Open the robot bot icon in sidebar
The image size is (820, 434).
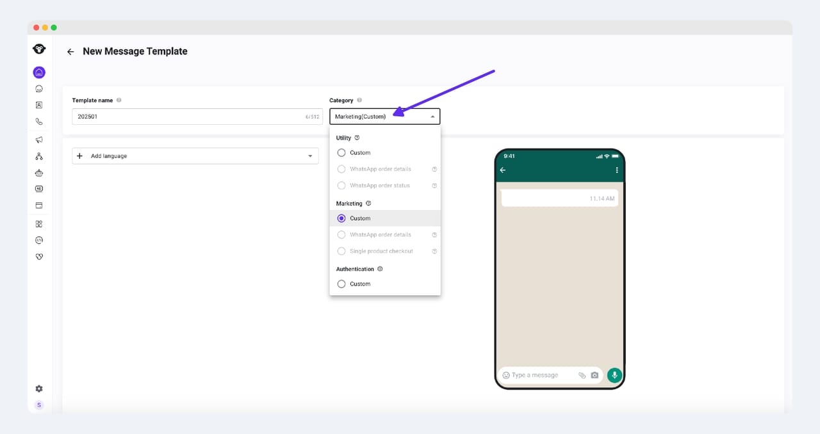(x=39, y=173)
